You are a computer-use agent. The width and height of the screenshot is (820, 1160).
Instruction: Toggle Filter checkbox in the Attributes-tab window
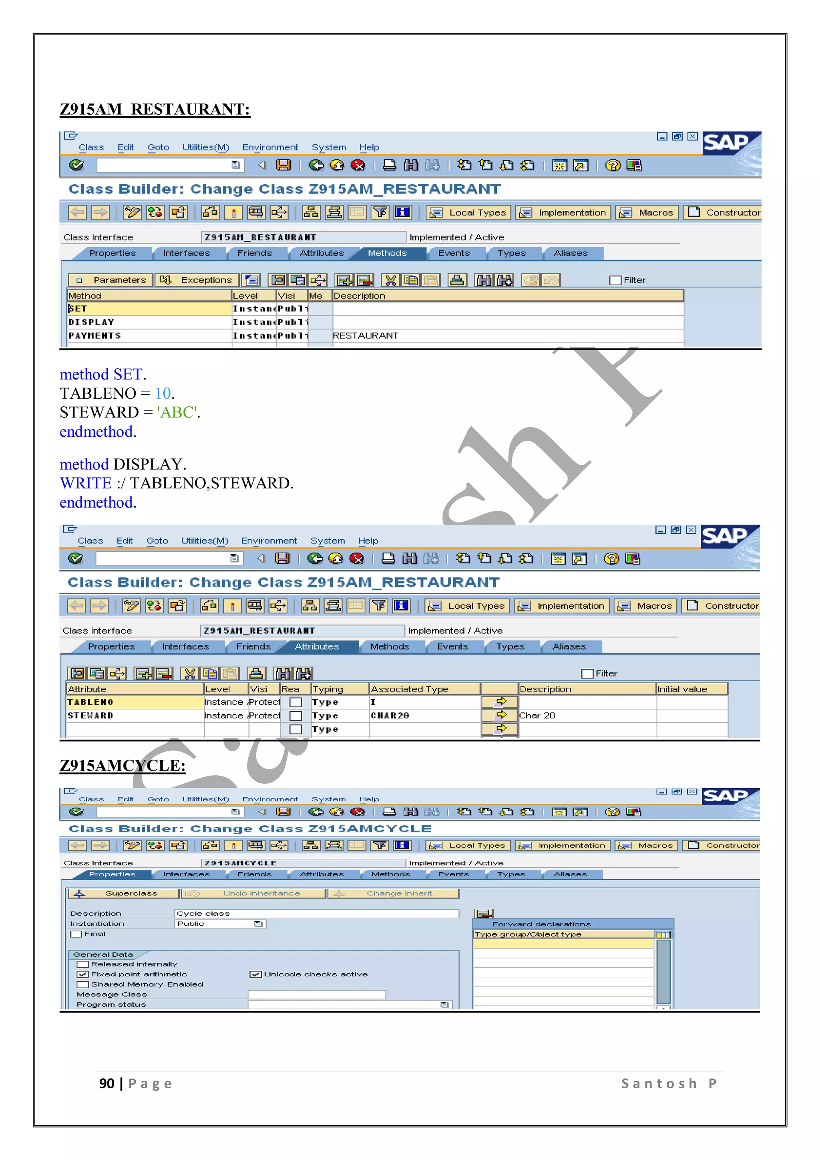coord(587,674)
